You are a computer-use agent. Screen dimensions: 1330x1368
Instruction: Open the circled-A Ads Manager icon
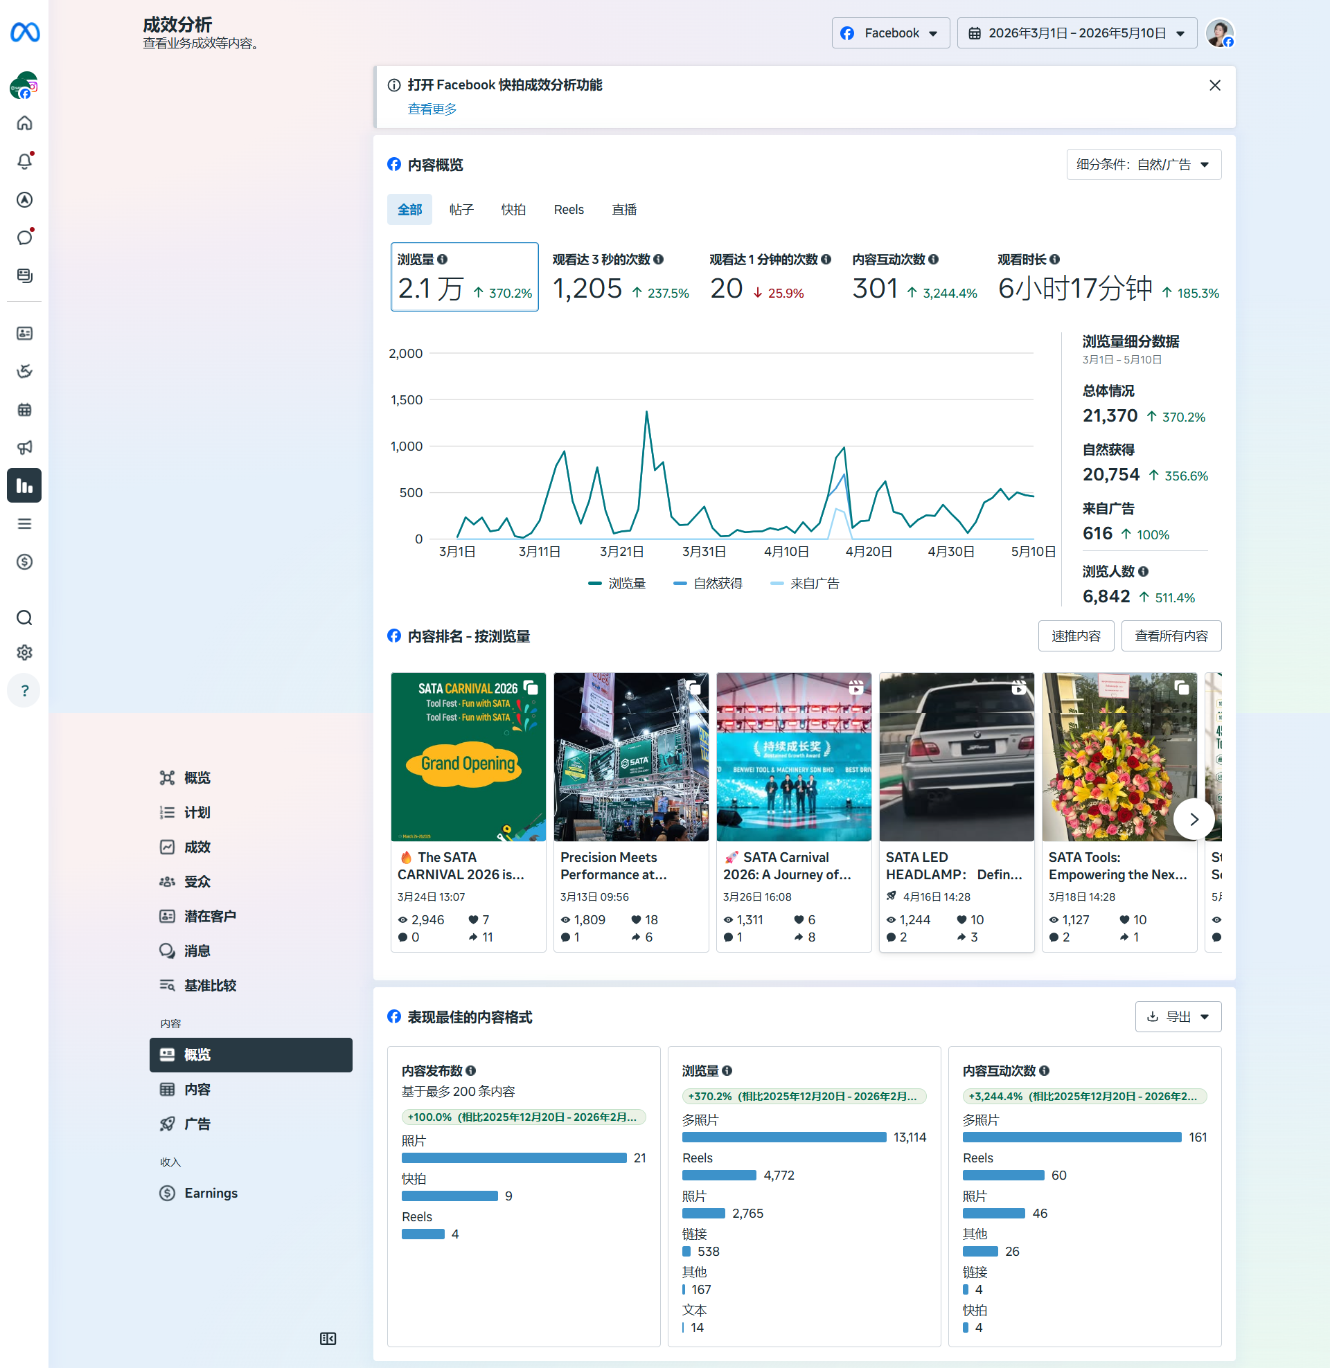(x=24, y=199)
